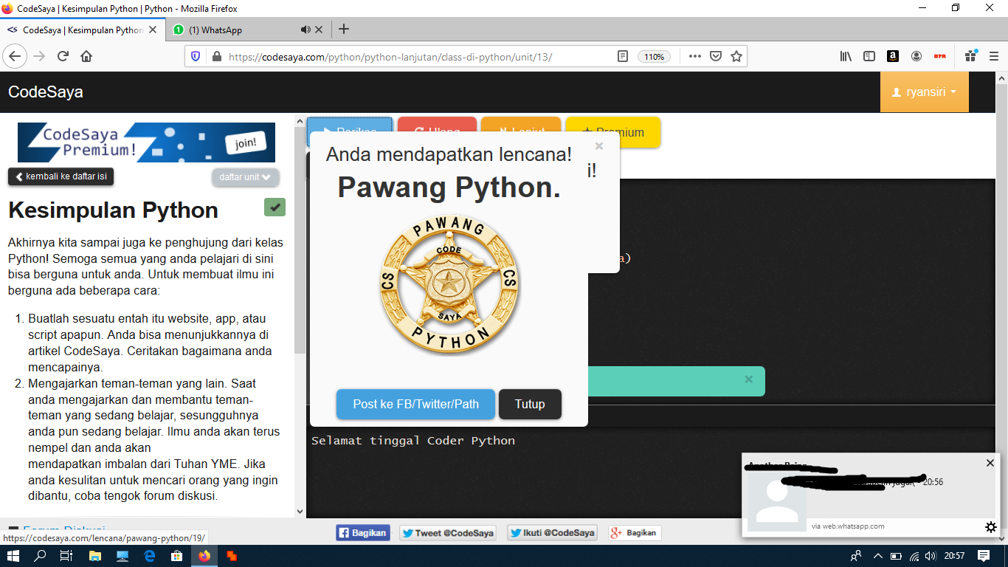
Task: Click Ikuti @CodeSaya follow button
Action: point(552,533)
